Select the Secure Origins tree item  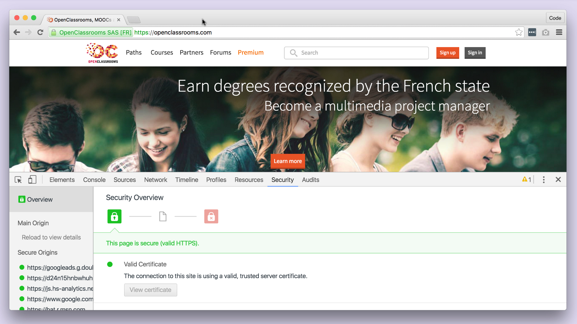[x=38, y=252]
